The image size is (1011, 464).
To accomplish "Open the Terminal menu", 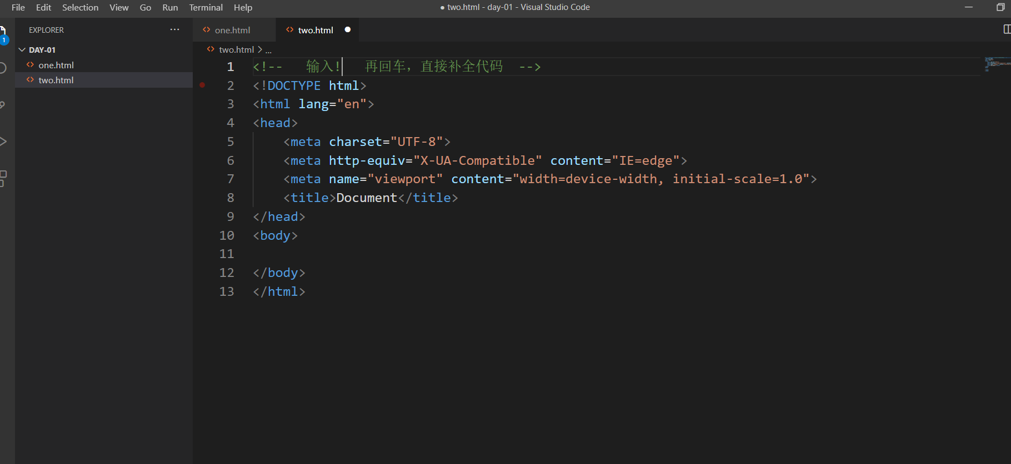I will point(206,7).
